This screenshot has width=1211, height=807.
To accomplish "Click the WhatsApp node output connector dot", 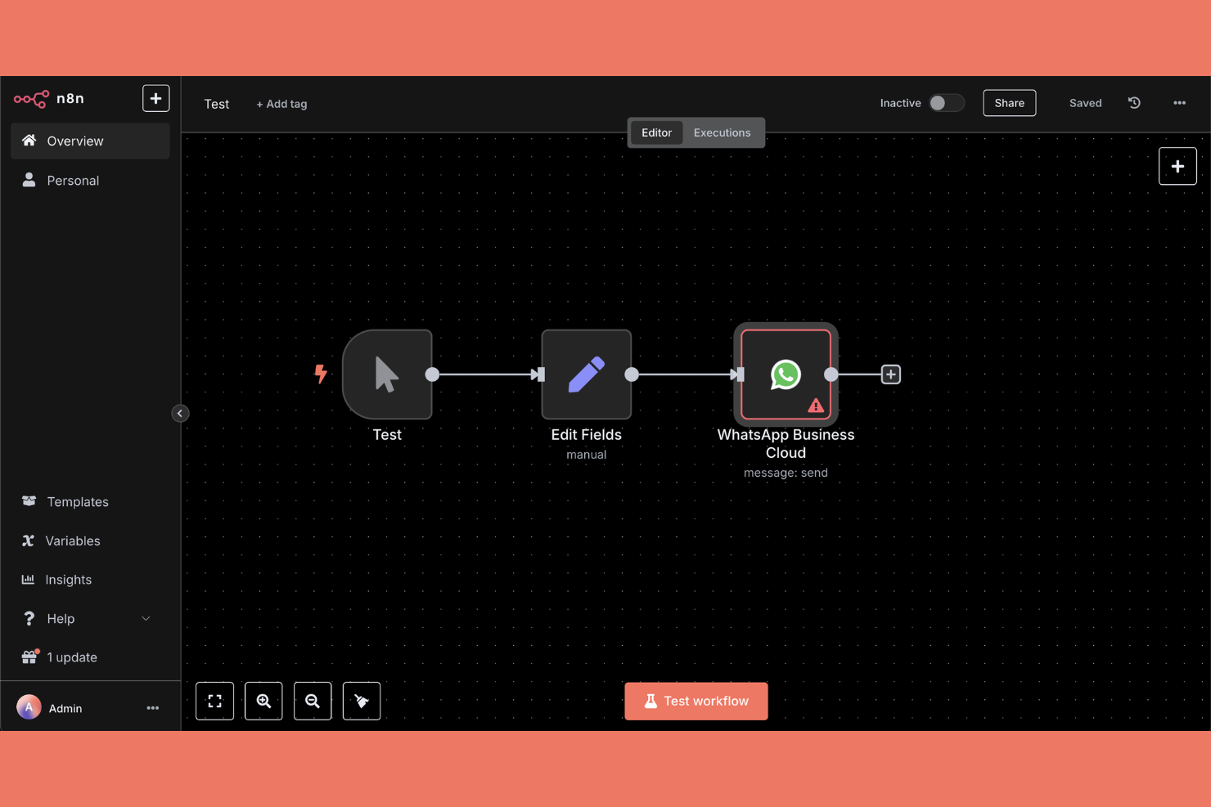I will [x=831, y=374].
